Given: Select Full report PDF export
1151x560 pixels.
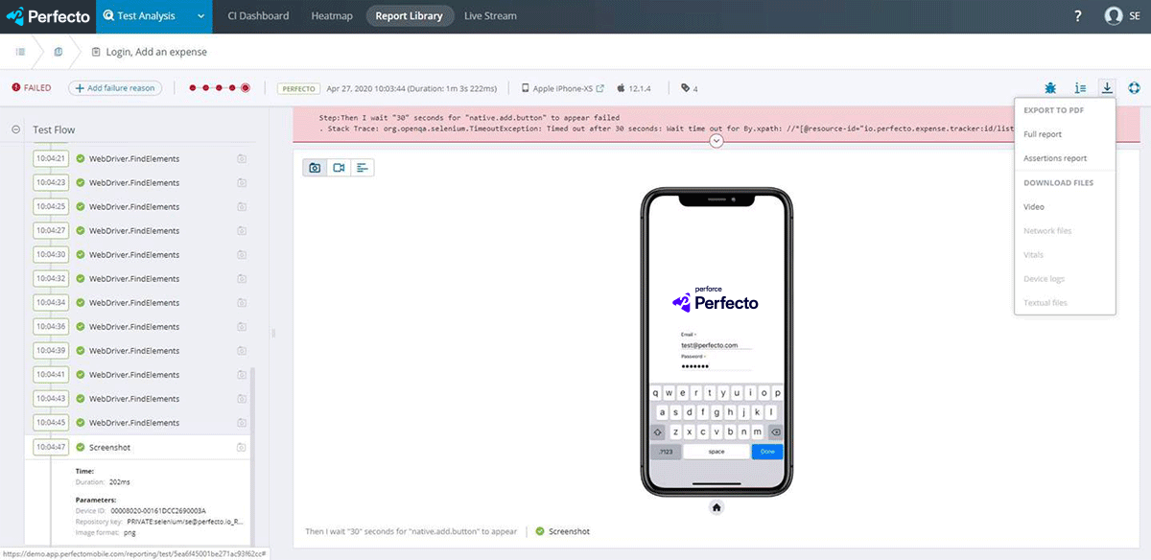Looking at the screenshot, I should [x=1043, y=135].
